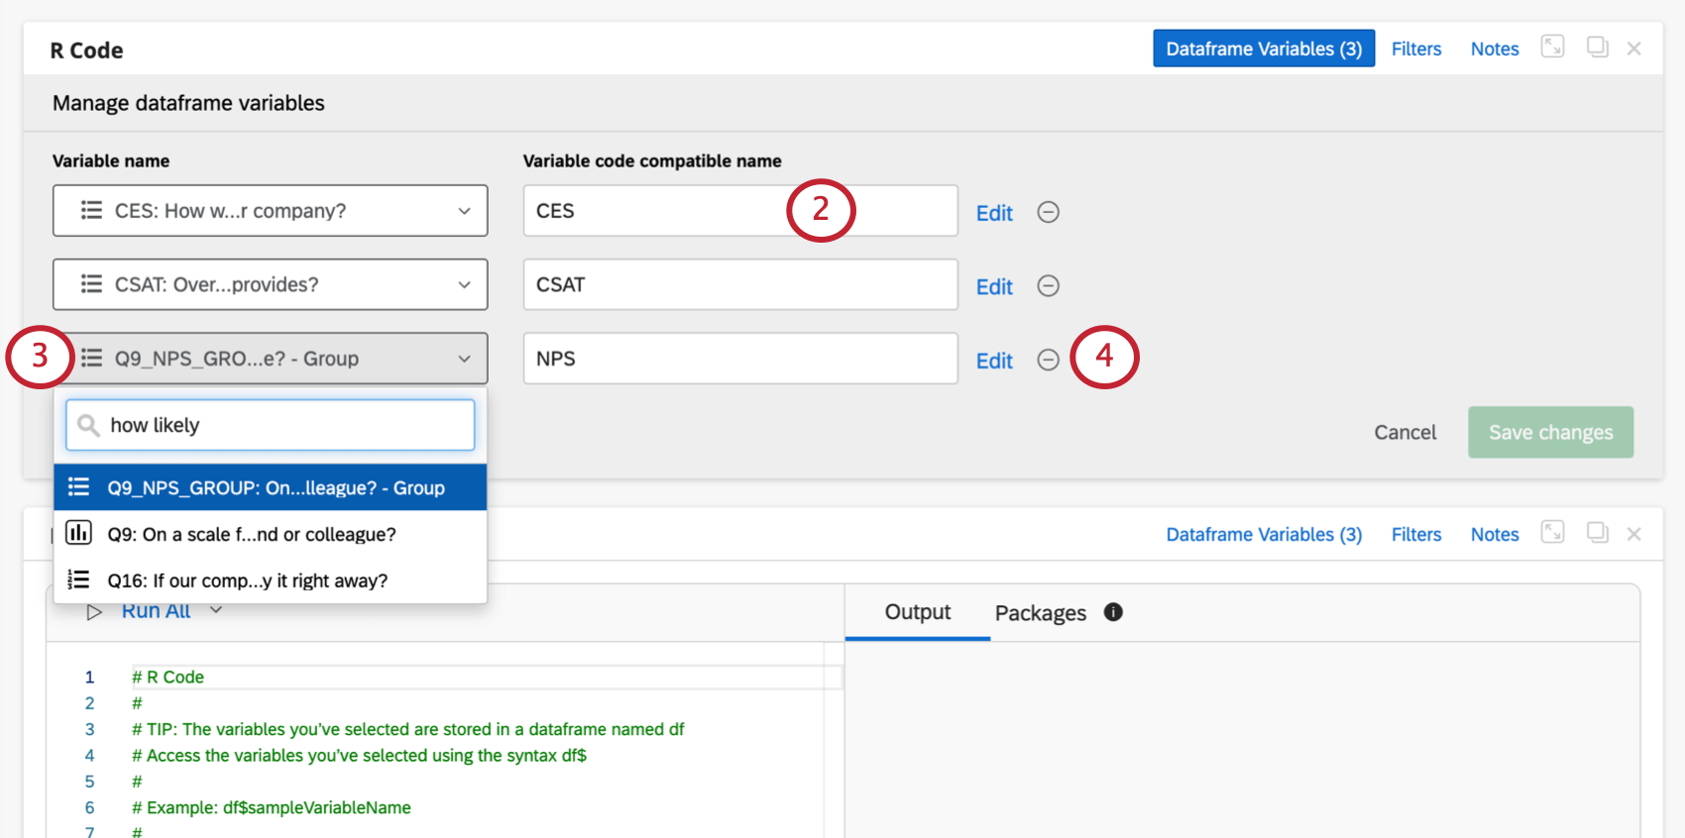This screenshot has width=1685, height=838.
Task: Switch to the Output tab
Action: coord(917,612)
